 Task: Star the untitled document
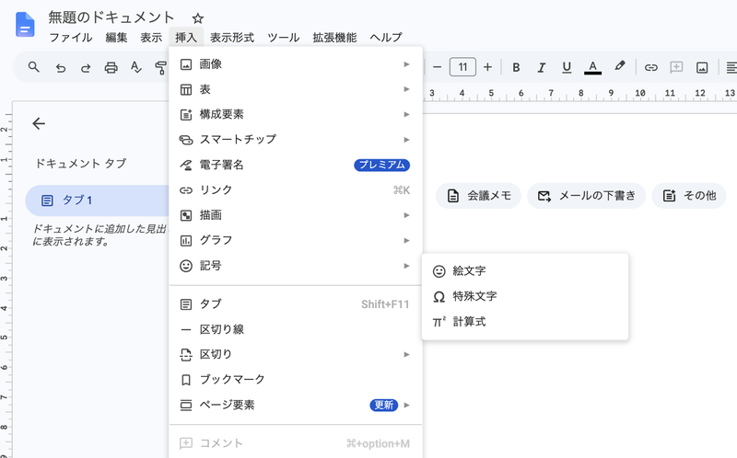point(198,18)
